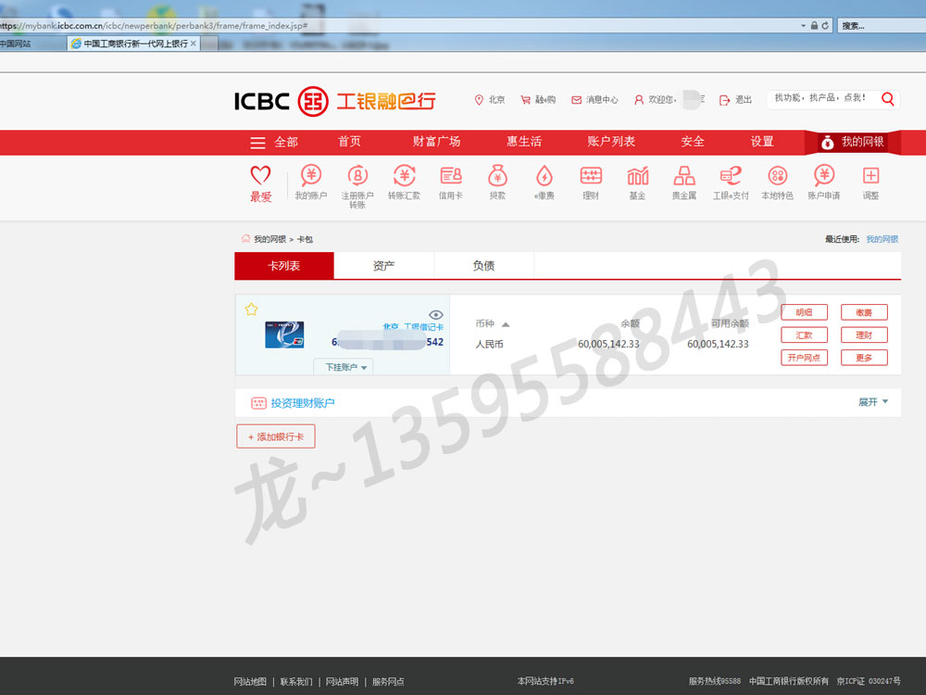This screenshot has width=926, height=695.
Task: Open the 设置 navigation menu
Action: coord(762,141)
